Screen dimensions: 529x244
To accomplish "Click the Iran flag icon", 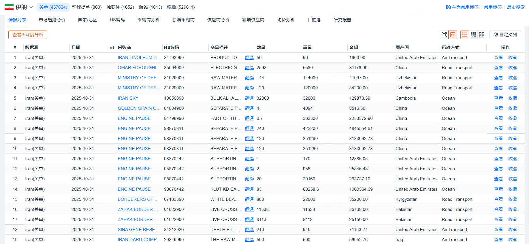I will [9, 7].
